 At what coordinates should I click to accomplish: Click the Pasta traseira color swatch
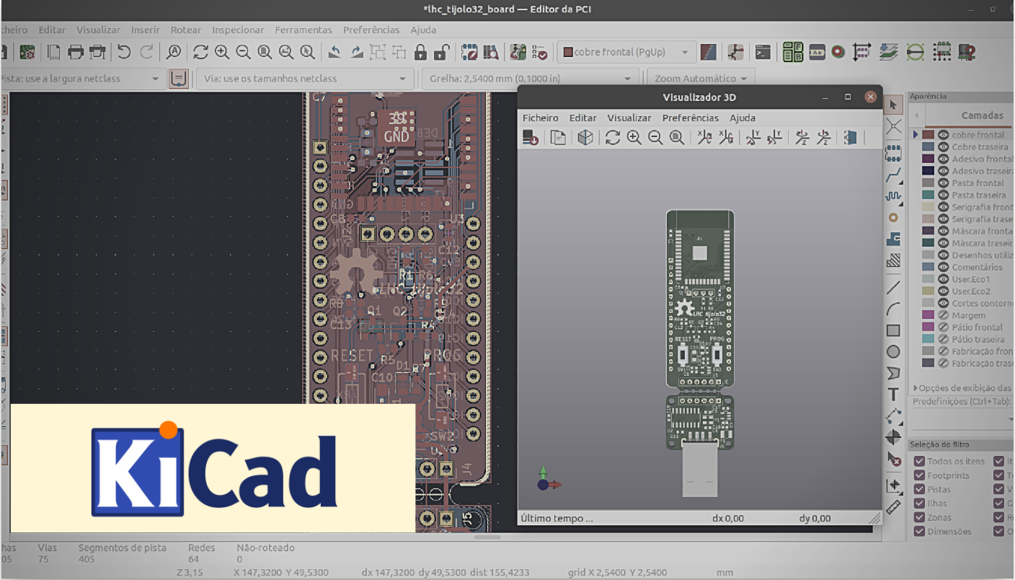[928, 195]
